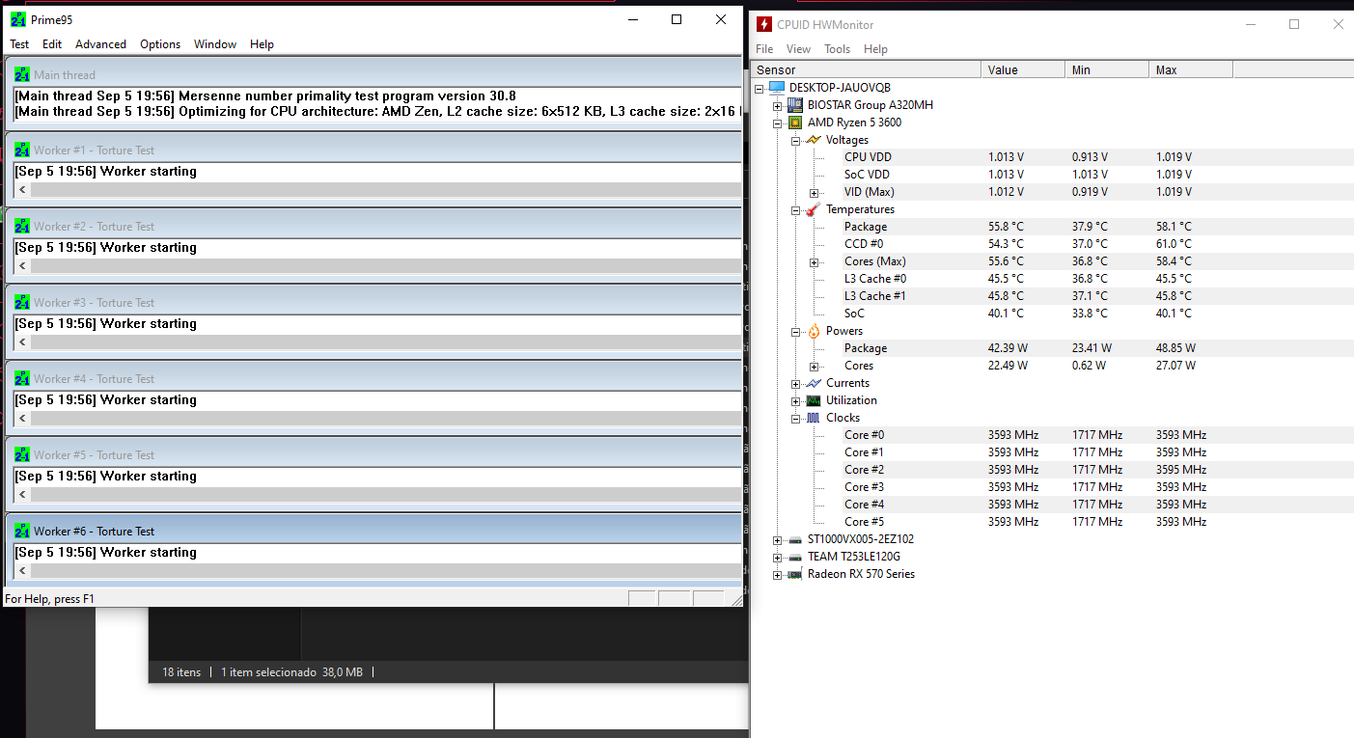Open the View menu in HWMonitor
1354x738 pixels.
tap(798, 49)
